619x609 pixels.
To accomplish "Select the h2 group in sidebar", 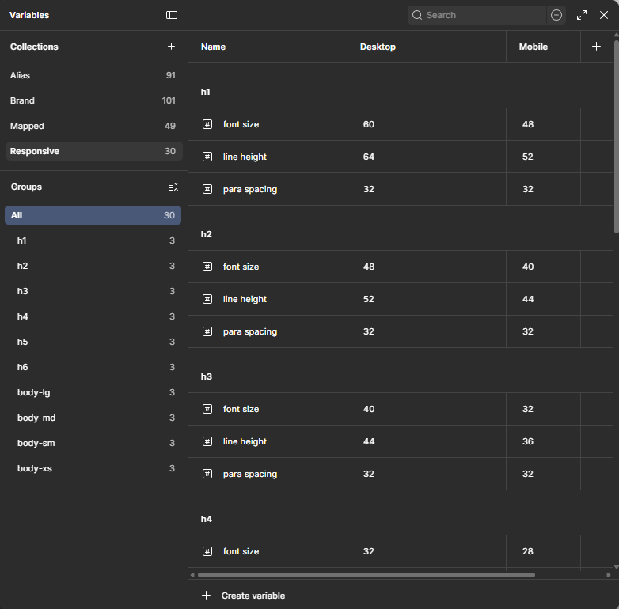I will [93, 266].
